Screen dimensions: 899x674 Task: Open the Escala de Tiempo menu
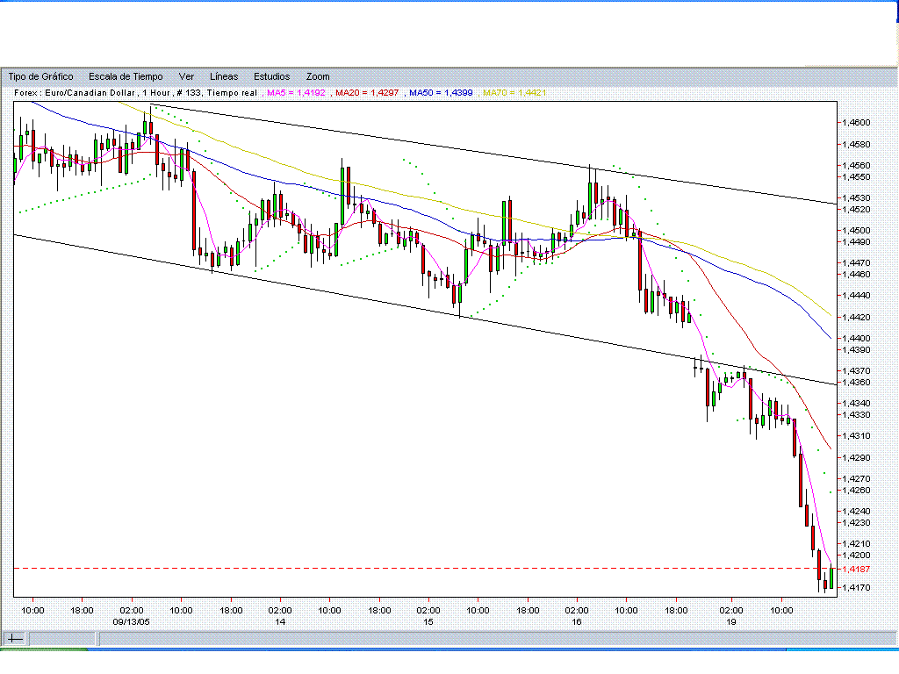(126, 77)
